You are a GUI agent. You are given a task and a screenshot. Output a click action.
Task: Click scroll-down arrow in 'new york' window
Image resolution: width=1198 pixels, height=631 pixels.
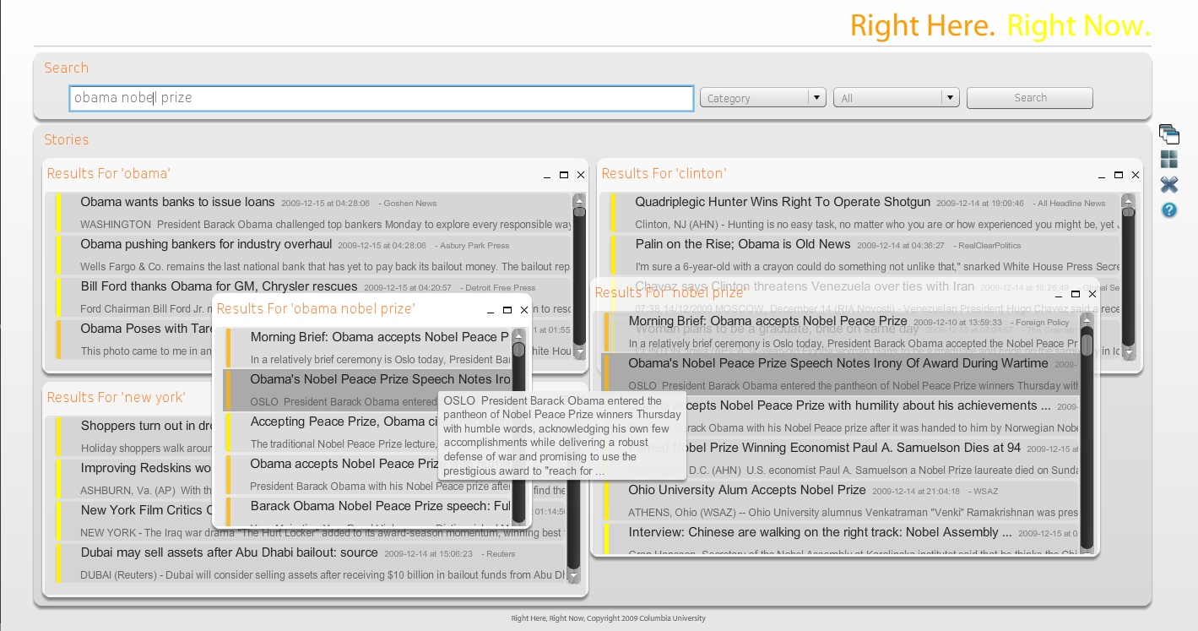pos(574,576)
